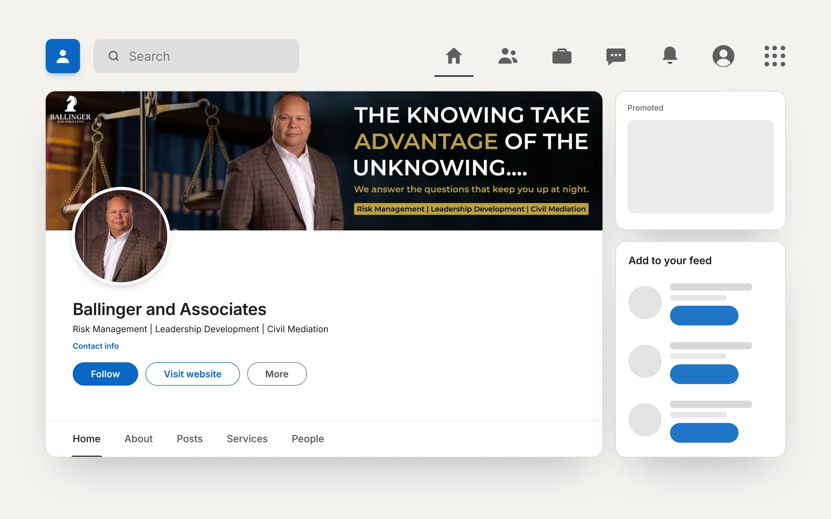Click the blue profile logo icon

pyautogui.click(x=63, y=56)
